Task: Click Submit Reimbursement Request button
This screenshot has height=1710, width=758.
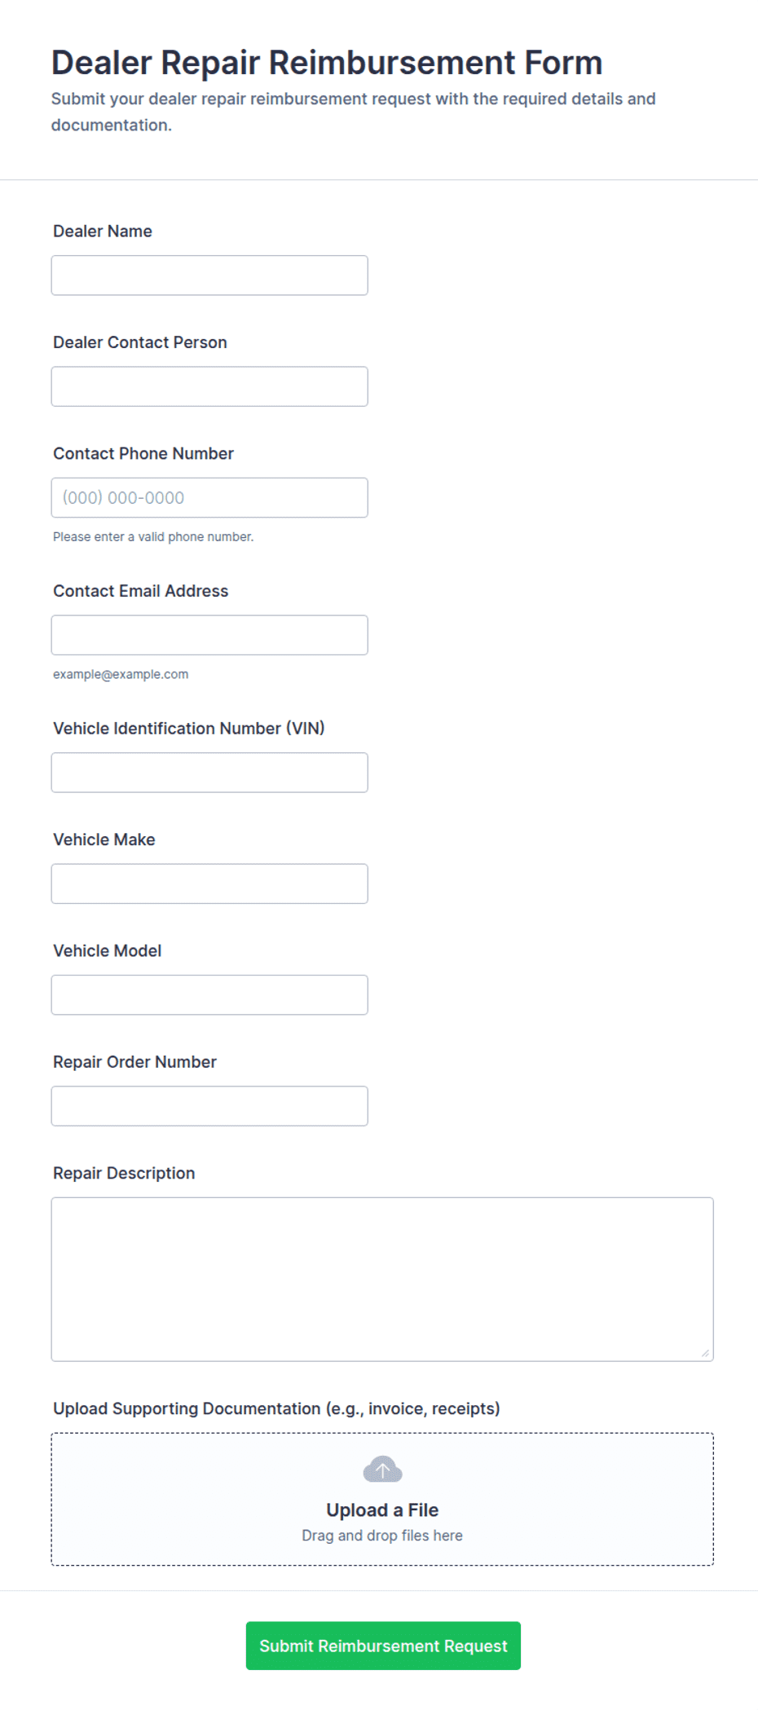Action: (x=383, y=1646)
